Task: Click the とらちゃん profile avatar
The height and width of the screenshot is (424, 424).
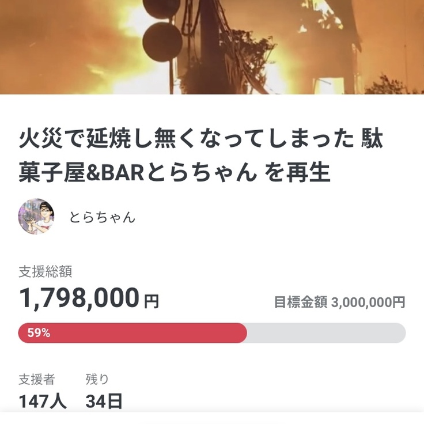Action: (36, 217)
